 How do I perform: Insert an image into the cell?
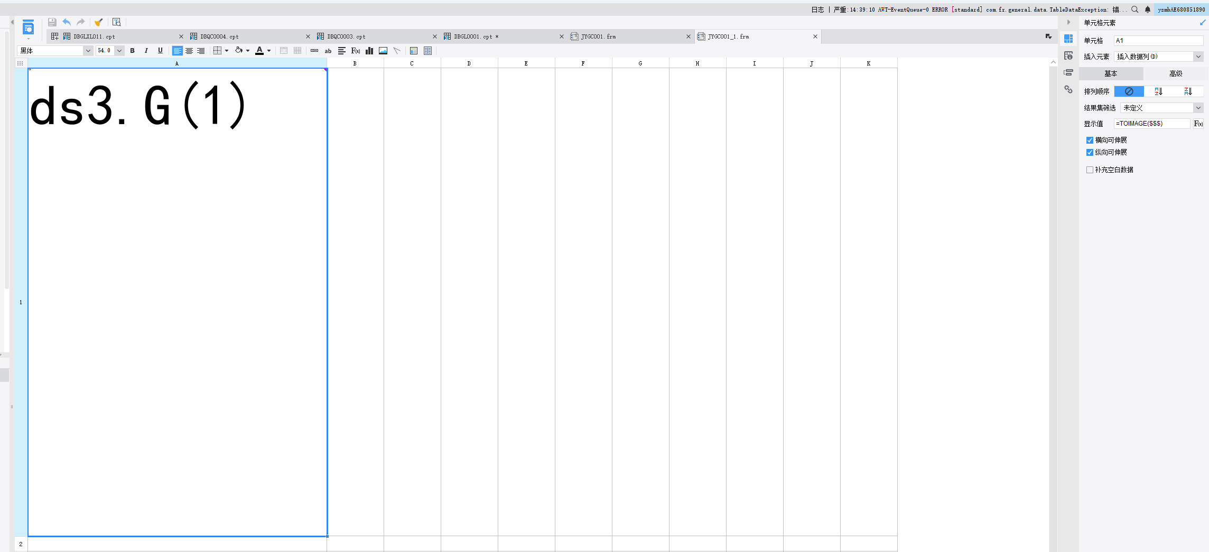(383, 51)
